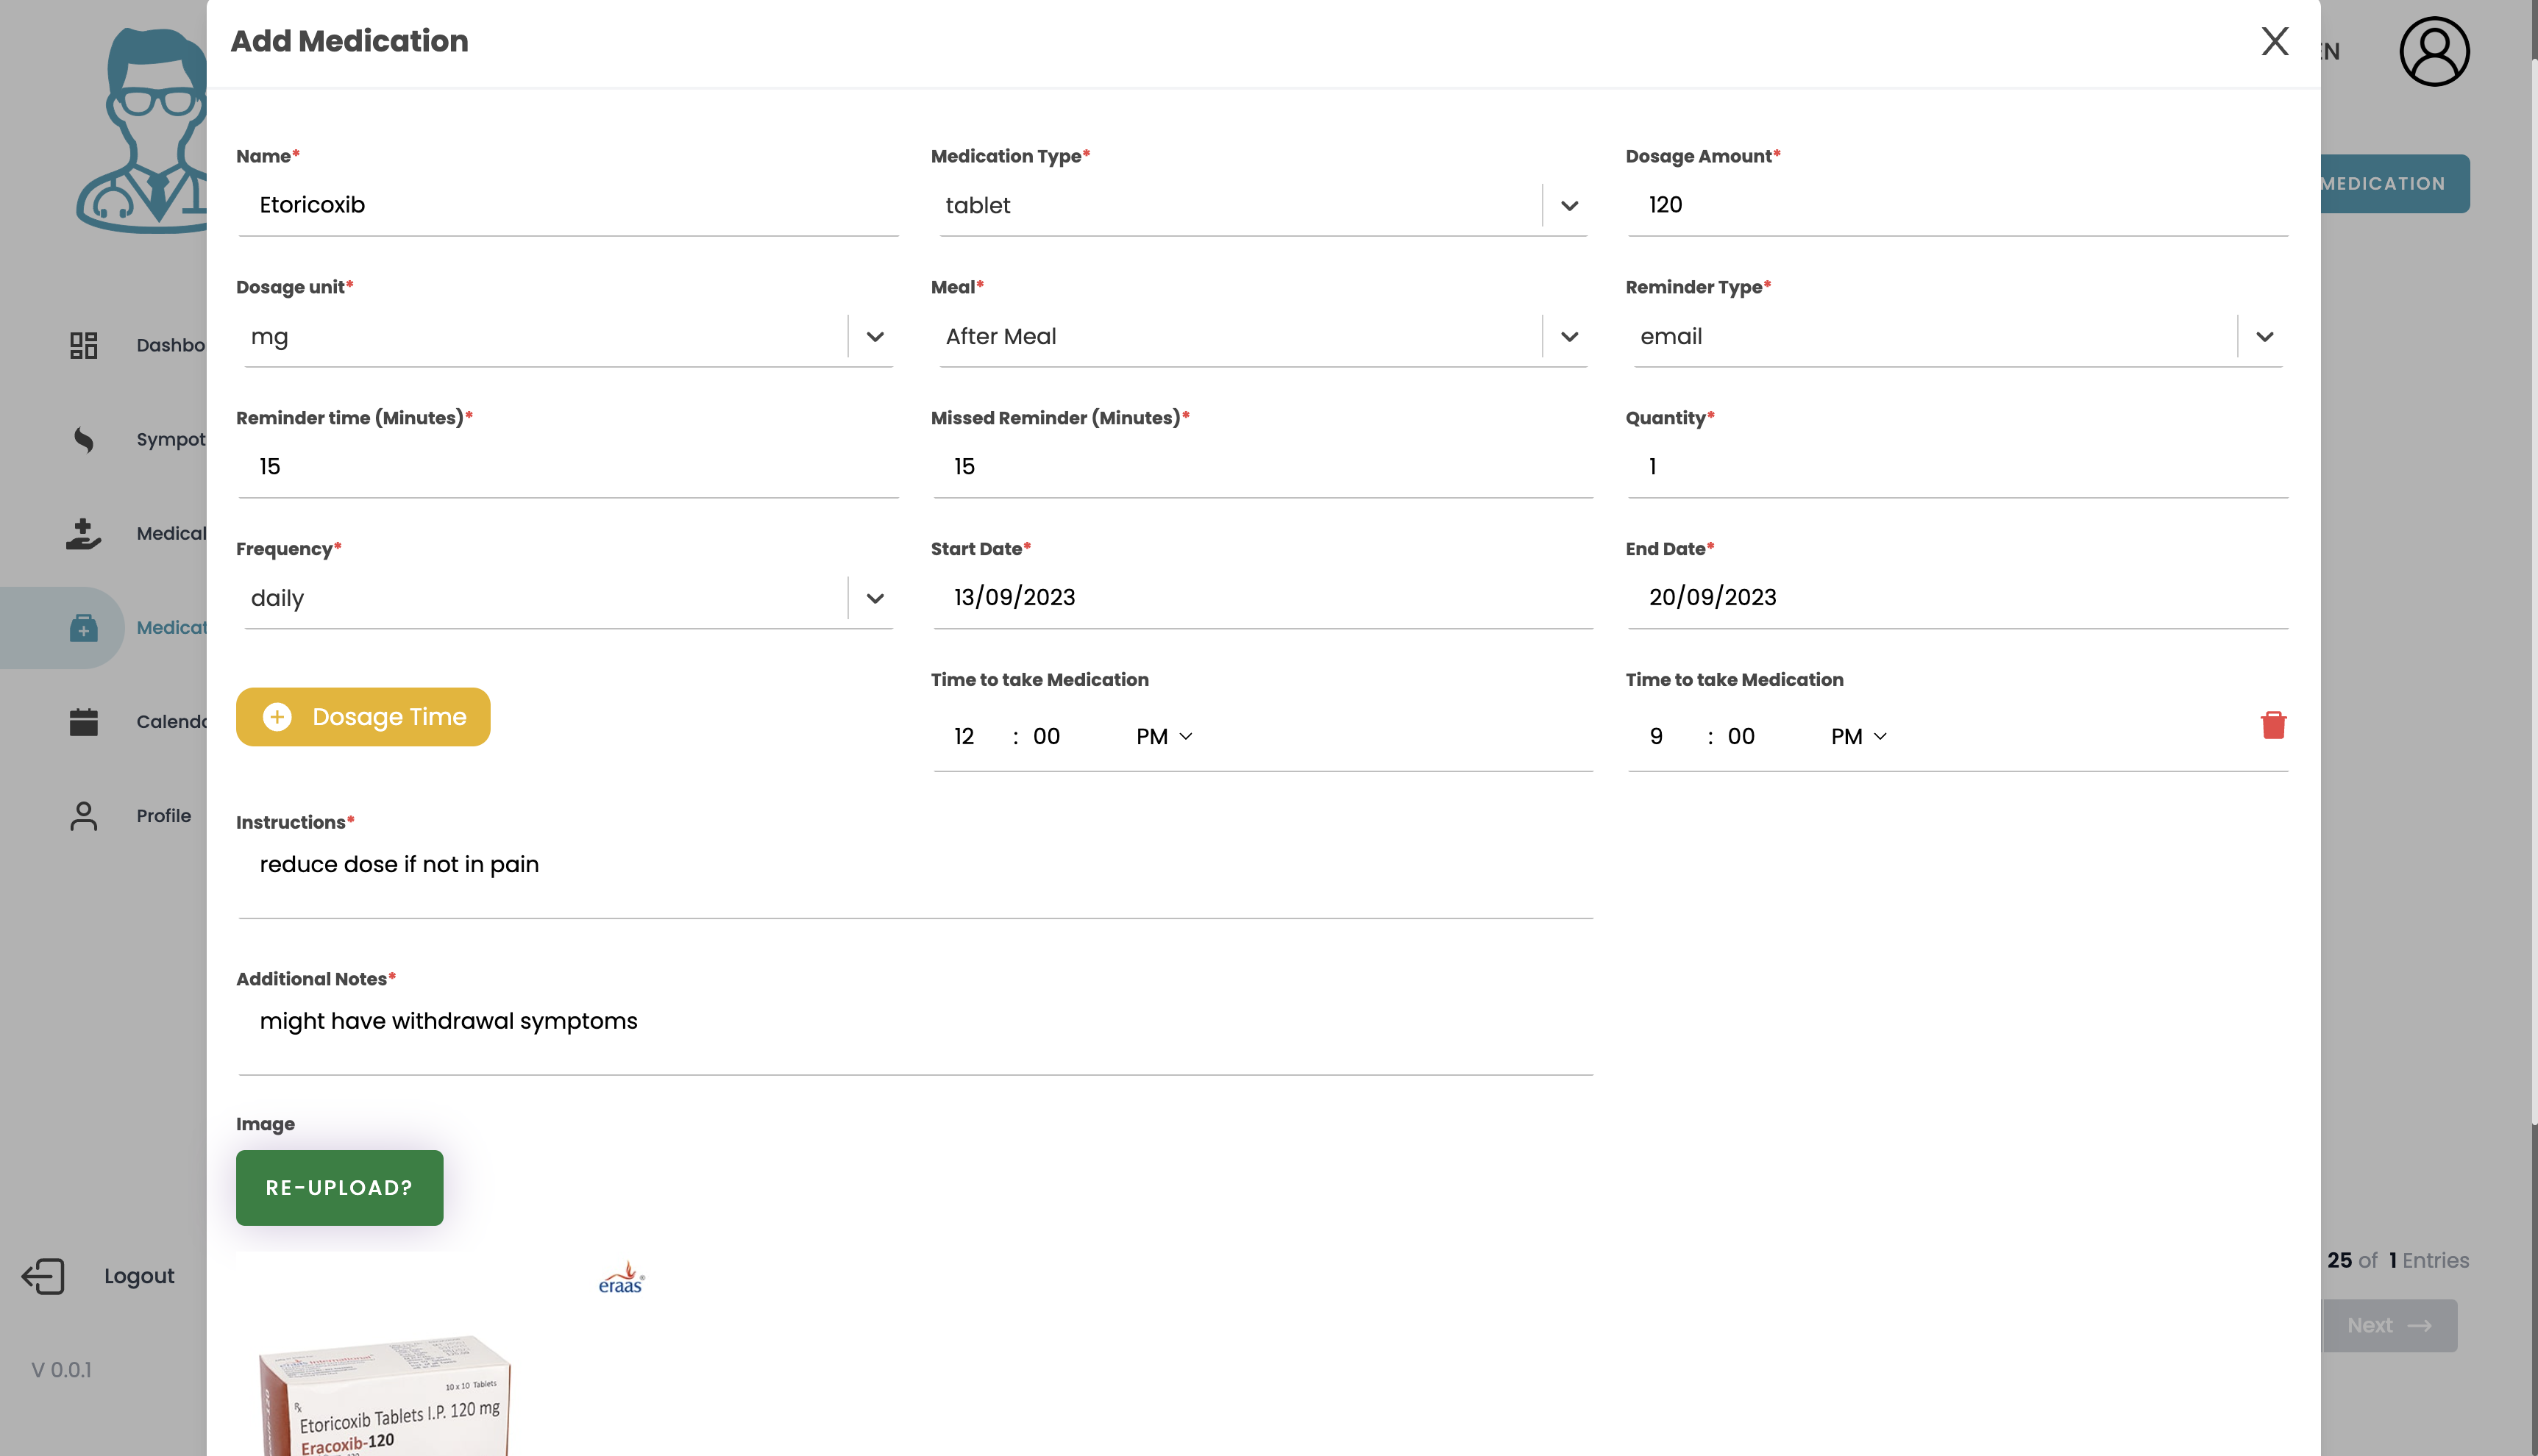Open the Dashboard from the sidebar
This screenshot has height=1456, width=2538.
point(84,344)
